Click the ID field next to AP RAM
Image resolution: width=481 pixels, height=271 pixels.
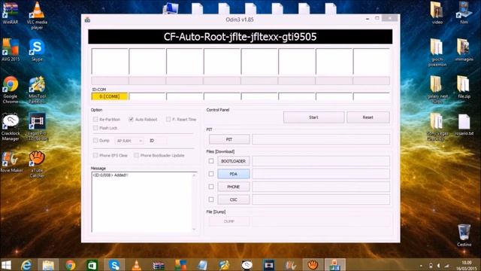point(161,141)
